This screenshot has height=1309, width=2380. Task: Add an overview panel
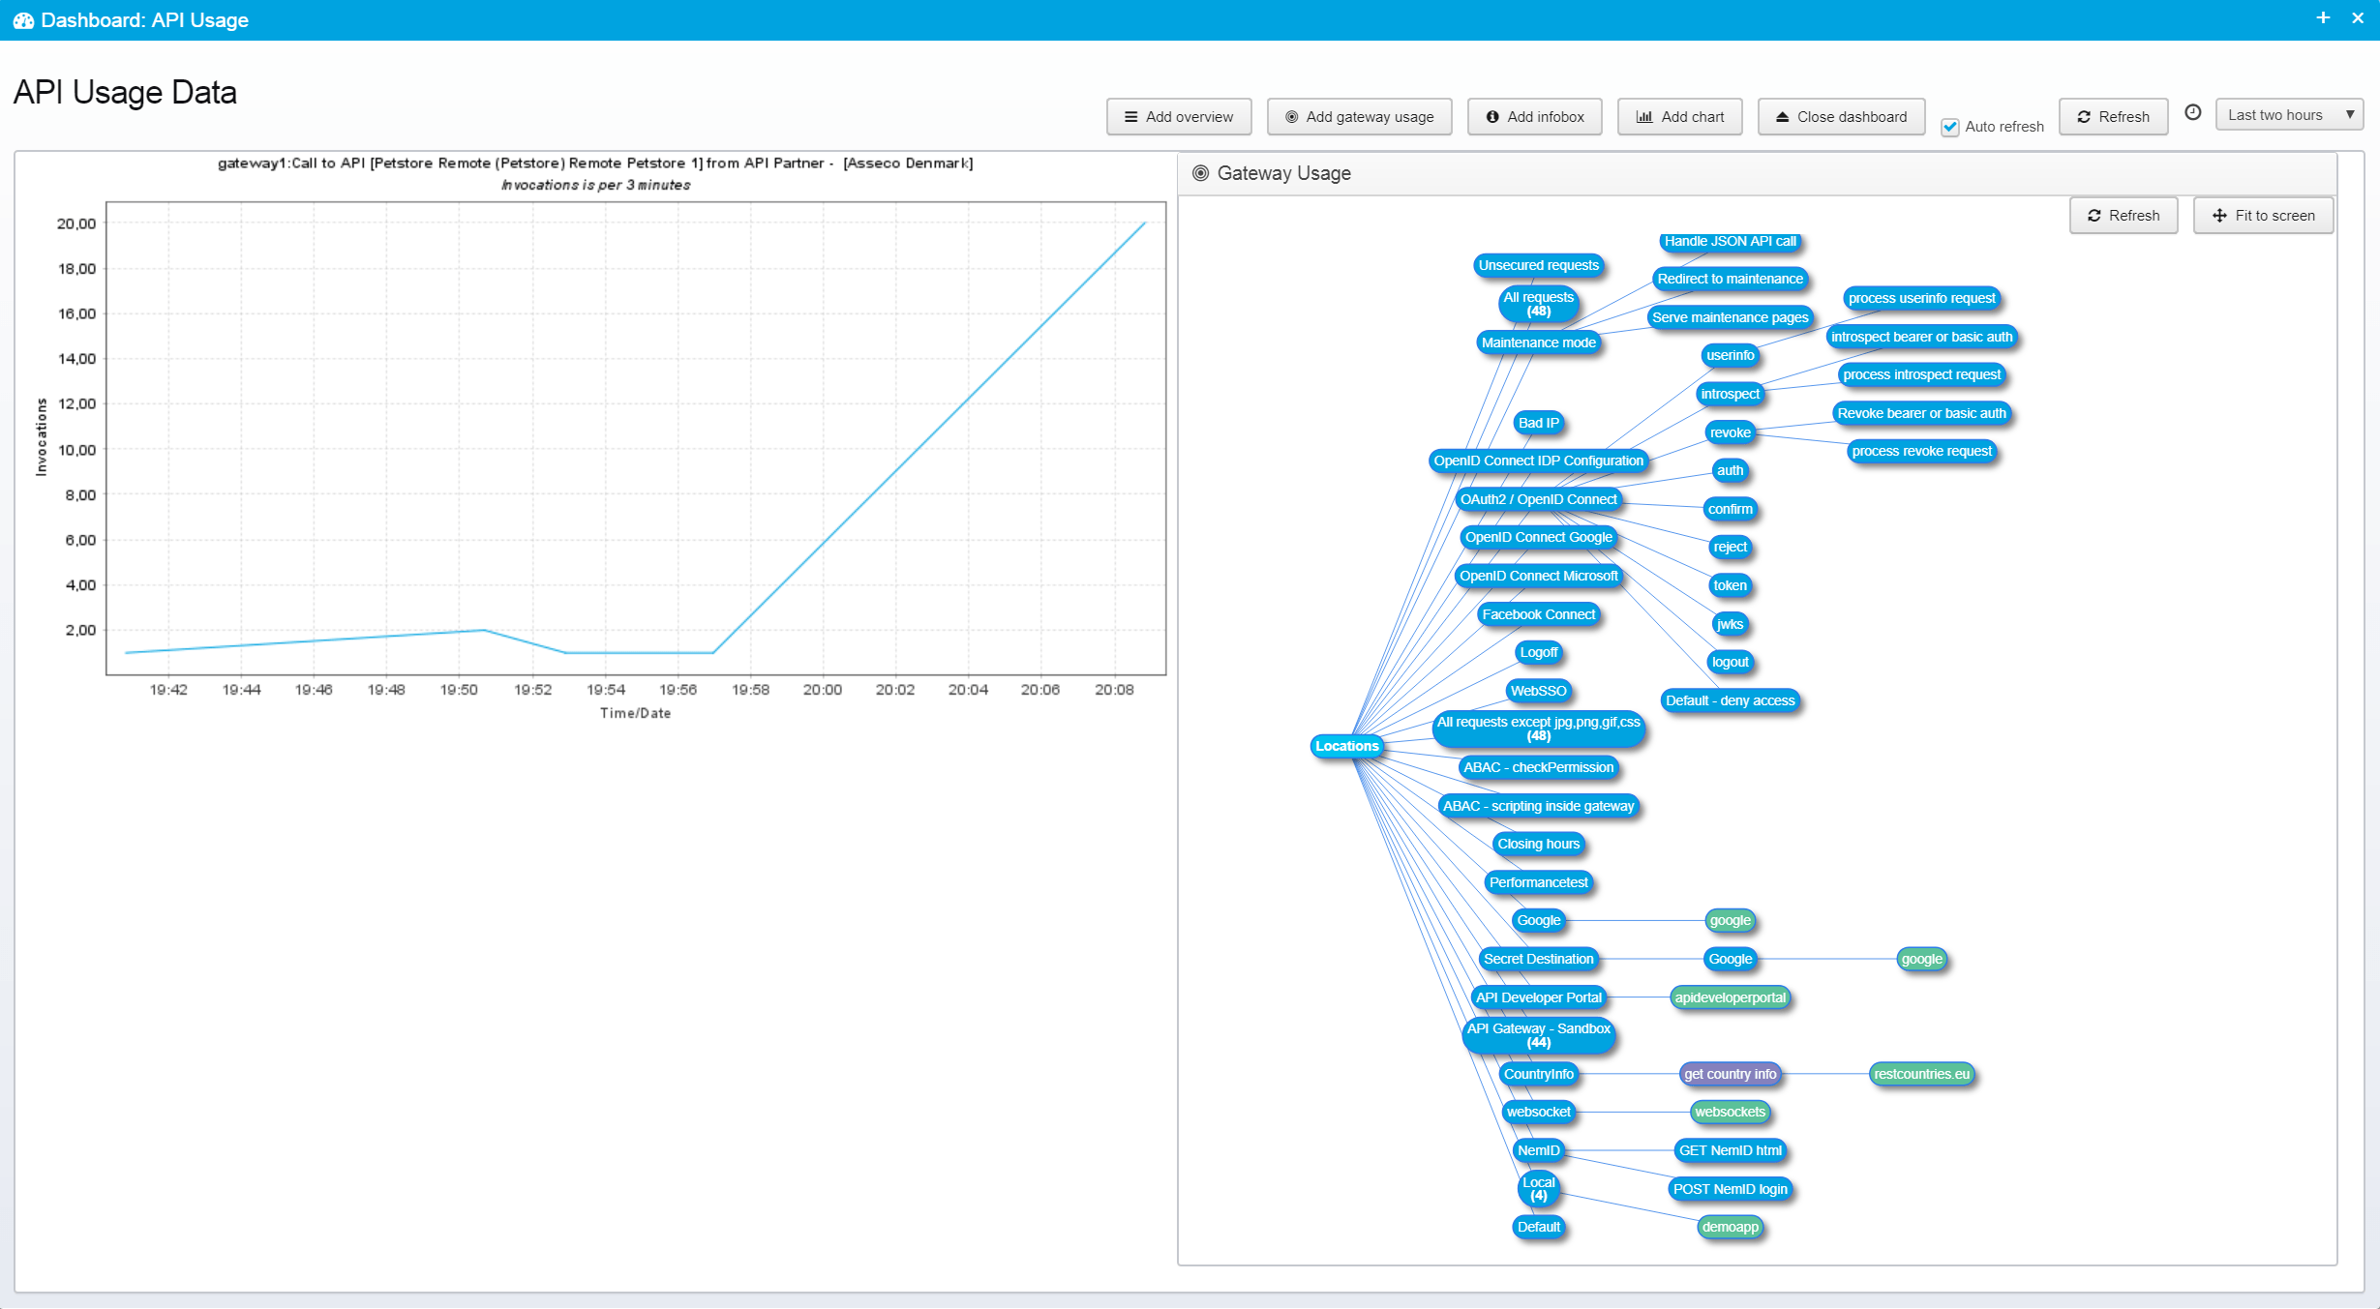click(x=1179, y=117)
